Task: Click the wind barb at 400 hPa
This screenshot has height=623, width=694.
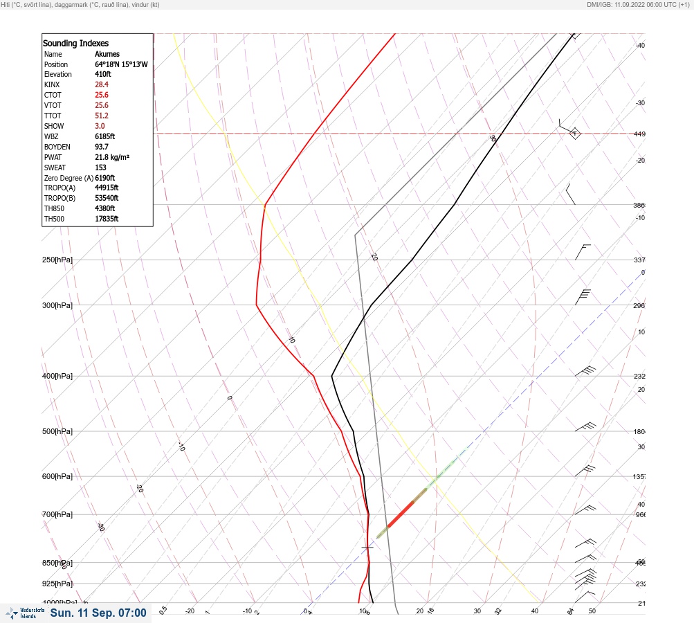Action: pos(585,372)
